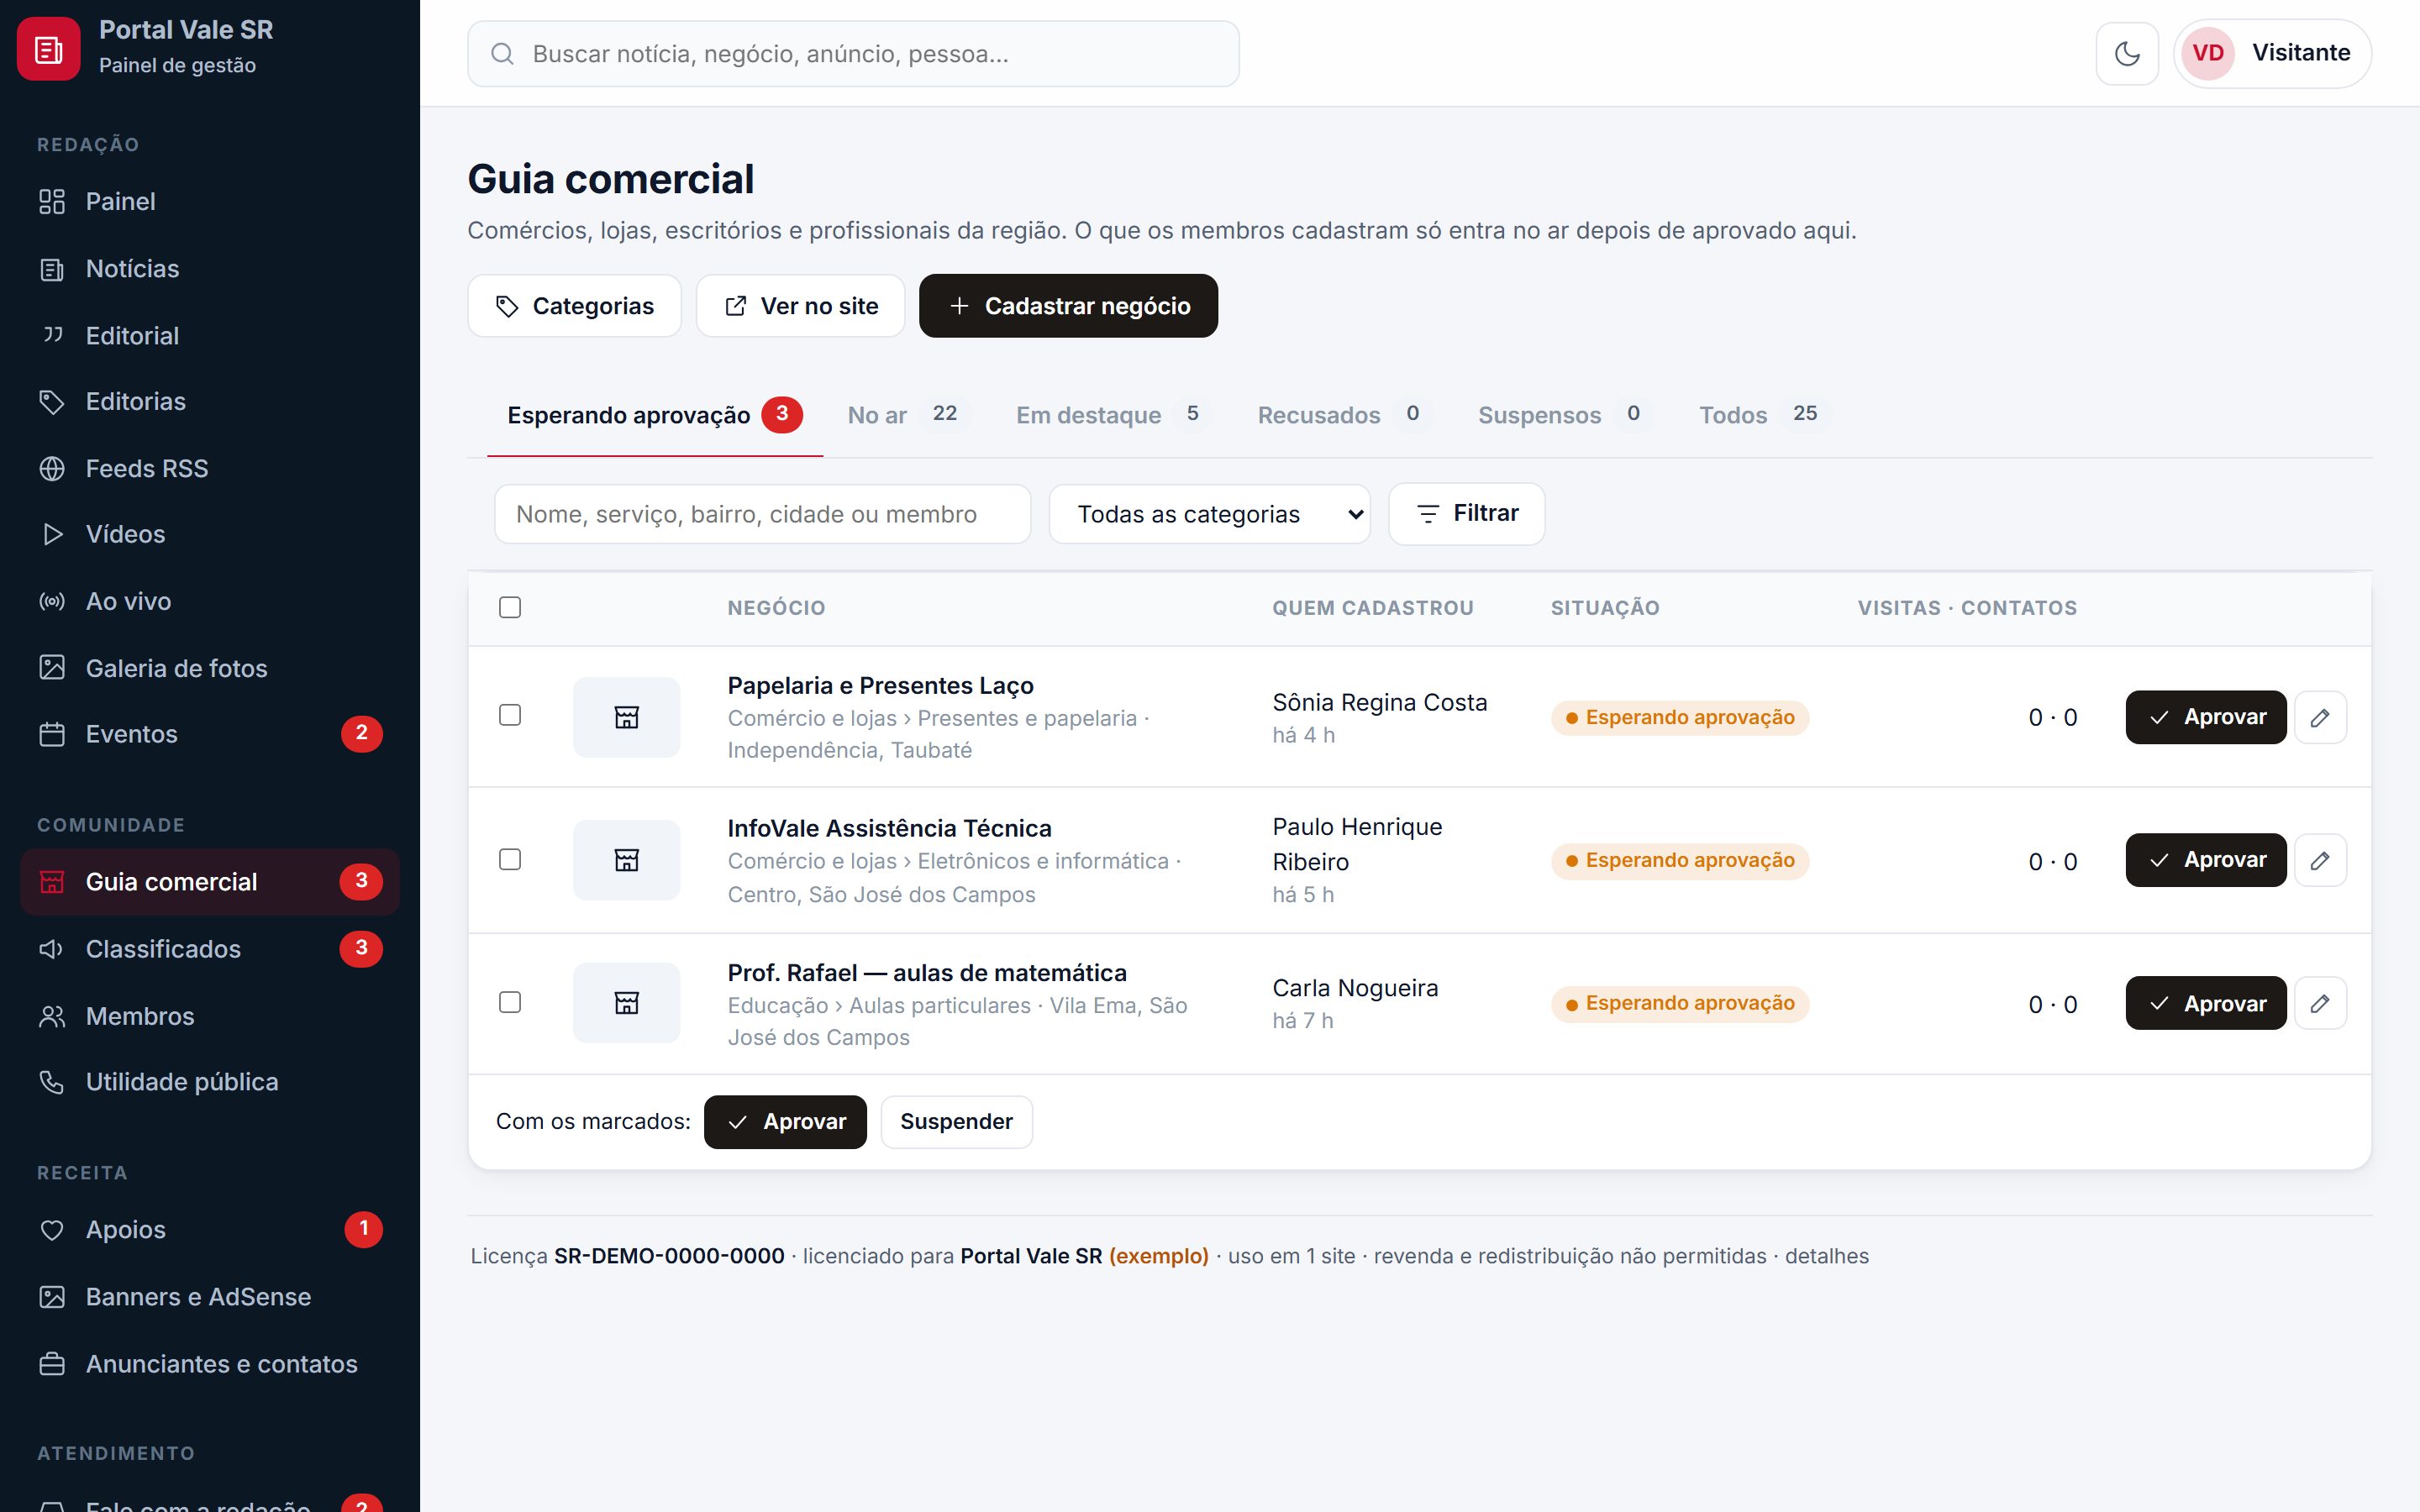Screen dimensions: 2420x1512
Task: Open Feeds RSS globe item
Action: point(210,468)
